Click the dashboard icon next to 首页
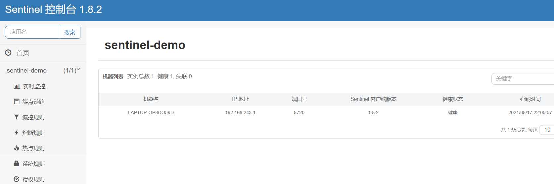 (x=8, y=52)
